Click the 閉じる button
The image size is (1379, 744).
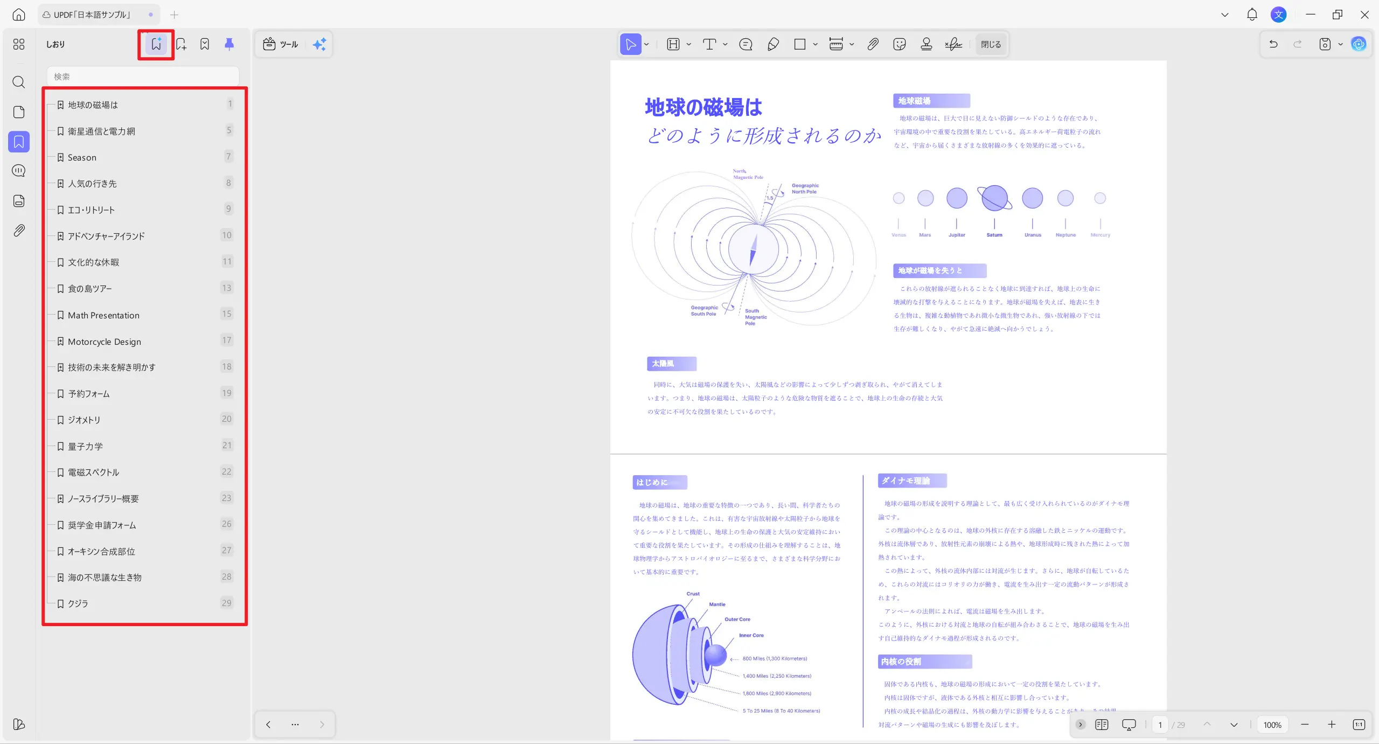pos(991,44)
